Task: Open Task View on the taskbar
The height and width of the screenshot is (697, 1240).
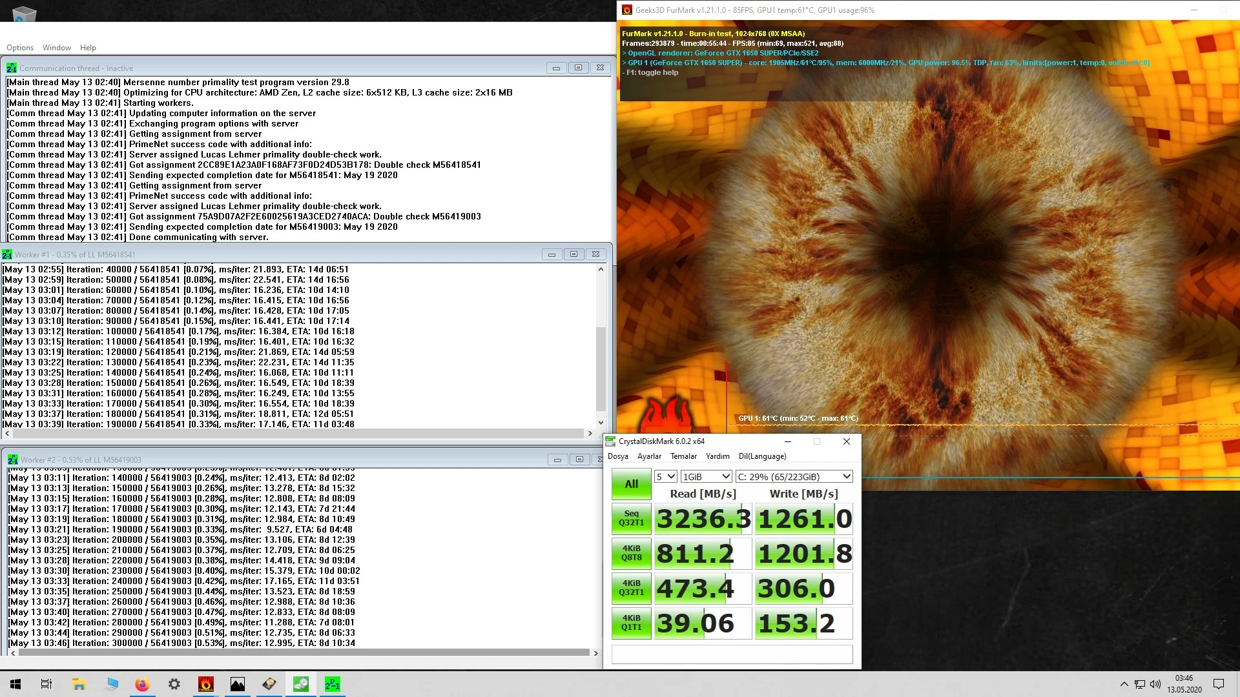Action: click(46, 684)
